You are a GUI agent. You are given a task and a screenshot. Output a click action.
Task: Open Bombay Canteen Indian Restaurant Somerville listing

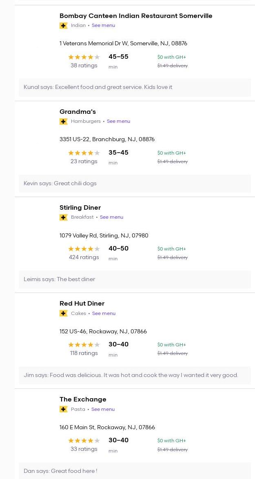(x=136, y=16)
